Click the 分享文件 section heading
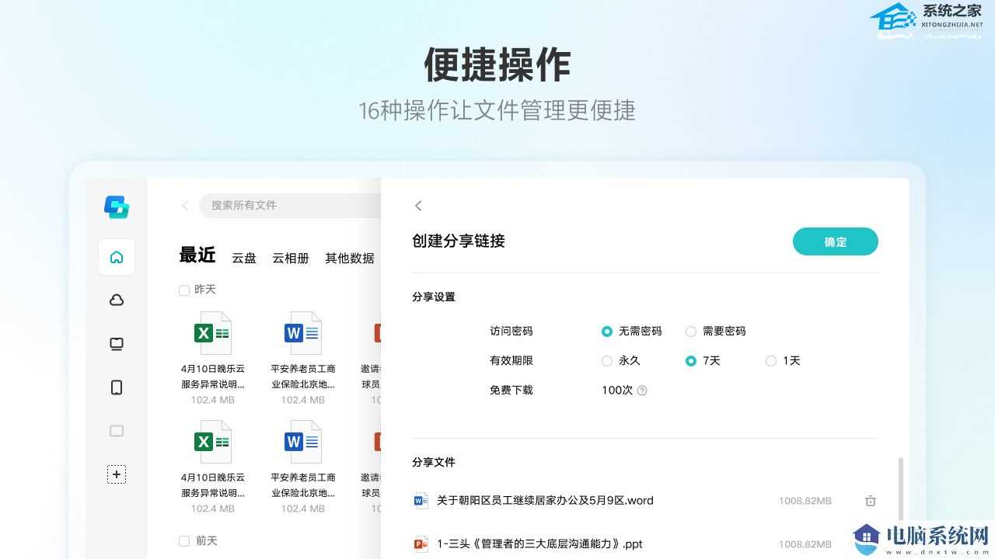This screenshot has height=559, width=995. click(x=434, y=462)
